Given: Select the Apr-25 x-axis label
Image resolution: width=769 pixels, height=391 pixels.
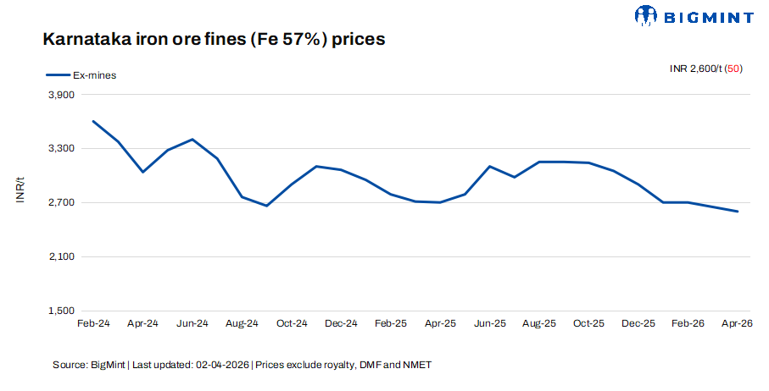Looking at the screenshot, I should coord(440,323).
